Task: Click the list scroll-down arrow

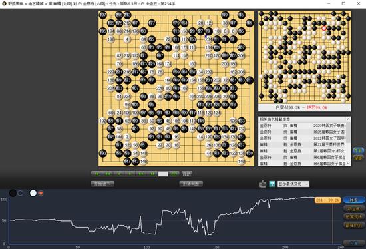Action: (348, 164)
